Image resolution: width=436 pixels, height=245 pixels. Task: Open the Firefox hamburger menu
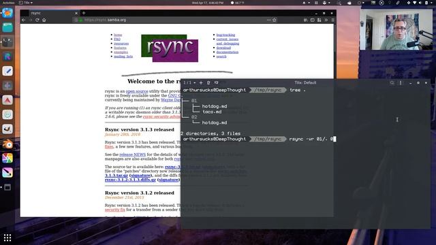point(332,20)
